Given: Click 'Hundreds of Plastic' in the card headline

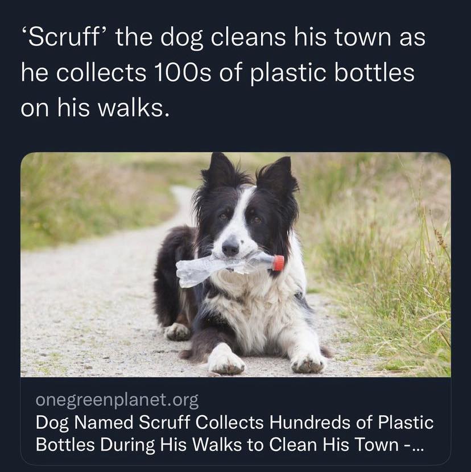Looking at the screenshot, I should click(x=352, y=423).
